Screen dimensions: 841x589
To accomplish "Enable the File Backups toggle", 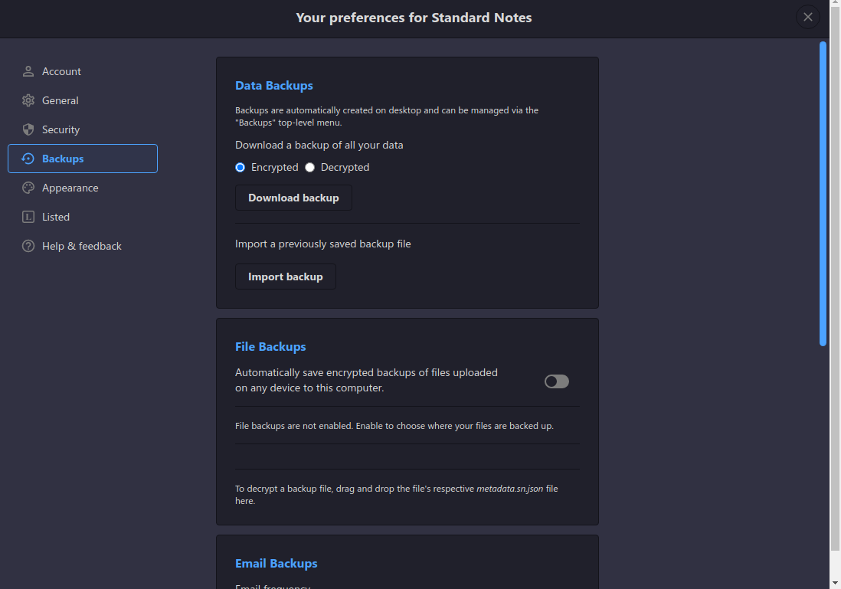I will click(x=557, y=381).
